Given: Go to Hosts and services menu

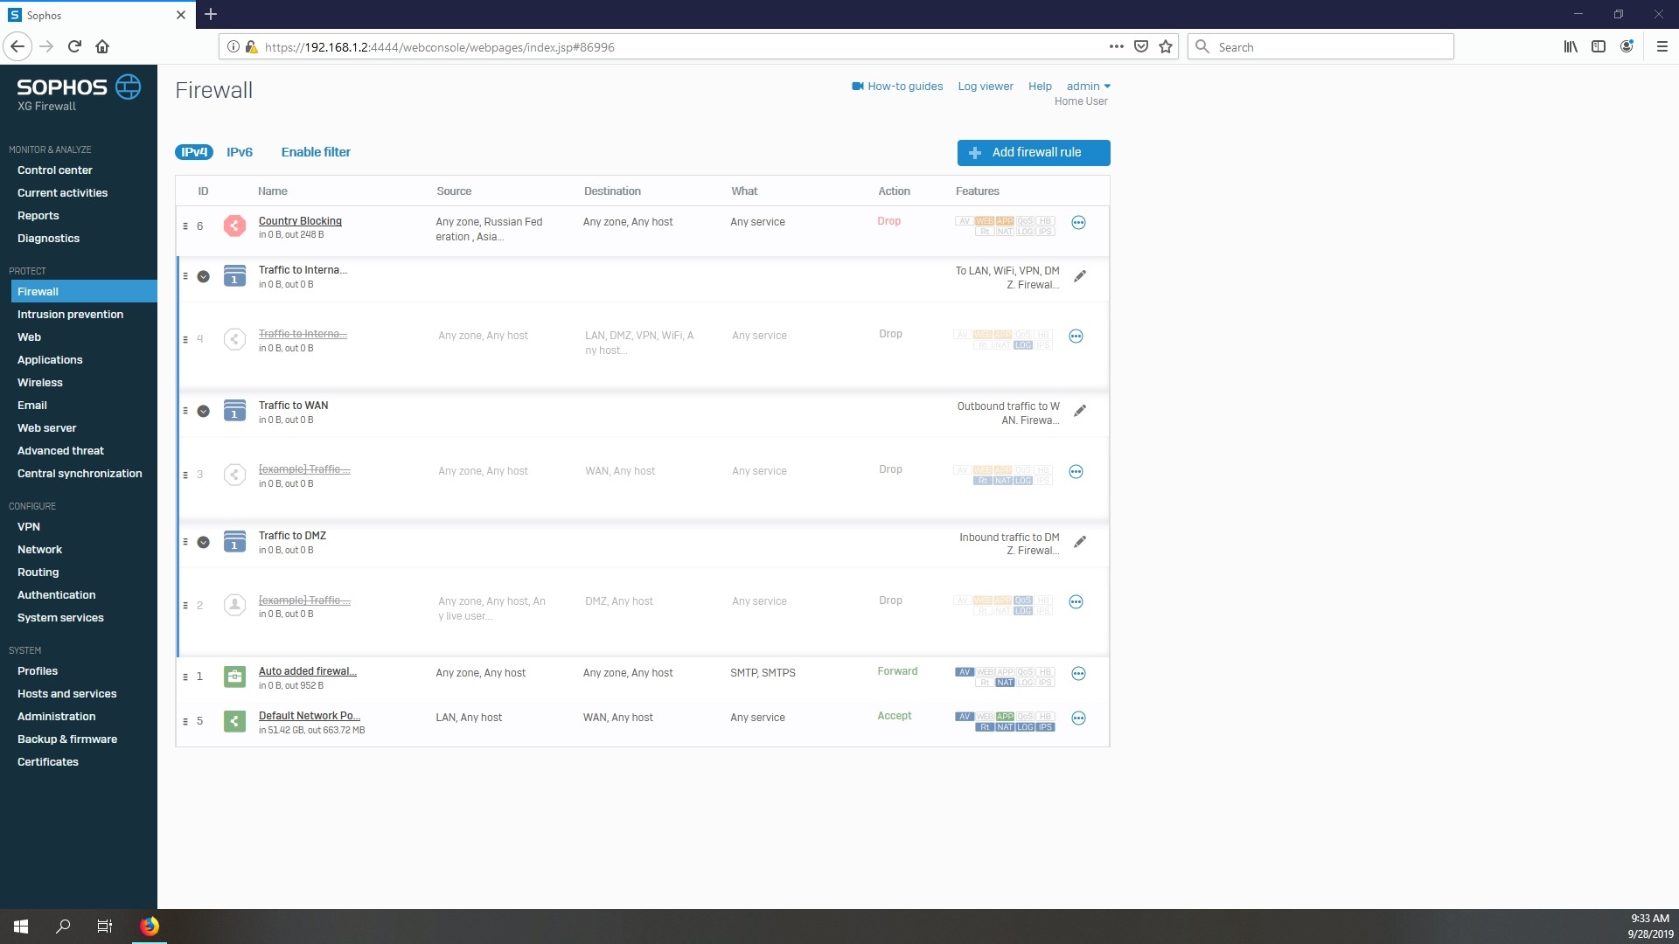Looking at the screenshot, I should tap(66, 694).
